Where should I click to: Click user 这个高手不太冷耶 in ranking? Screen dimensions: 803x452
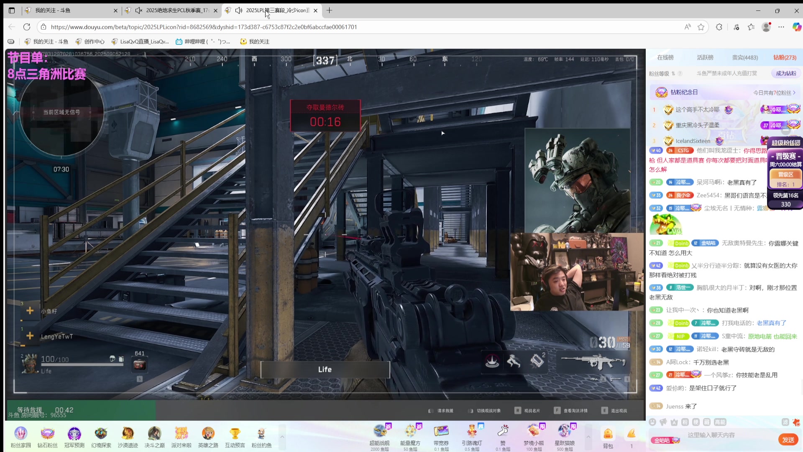pyautogui.click(x=697, y=110)
